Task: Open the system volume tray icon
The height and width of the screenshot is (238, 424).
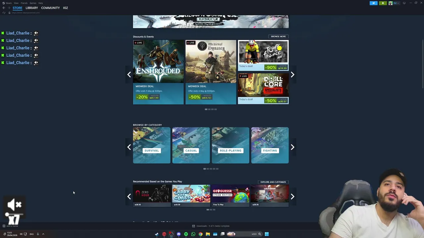Action: (x=21, y=234)
